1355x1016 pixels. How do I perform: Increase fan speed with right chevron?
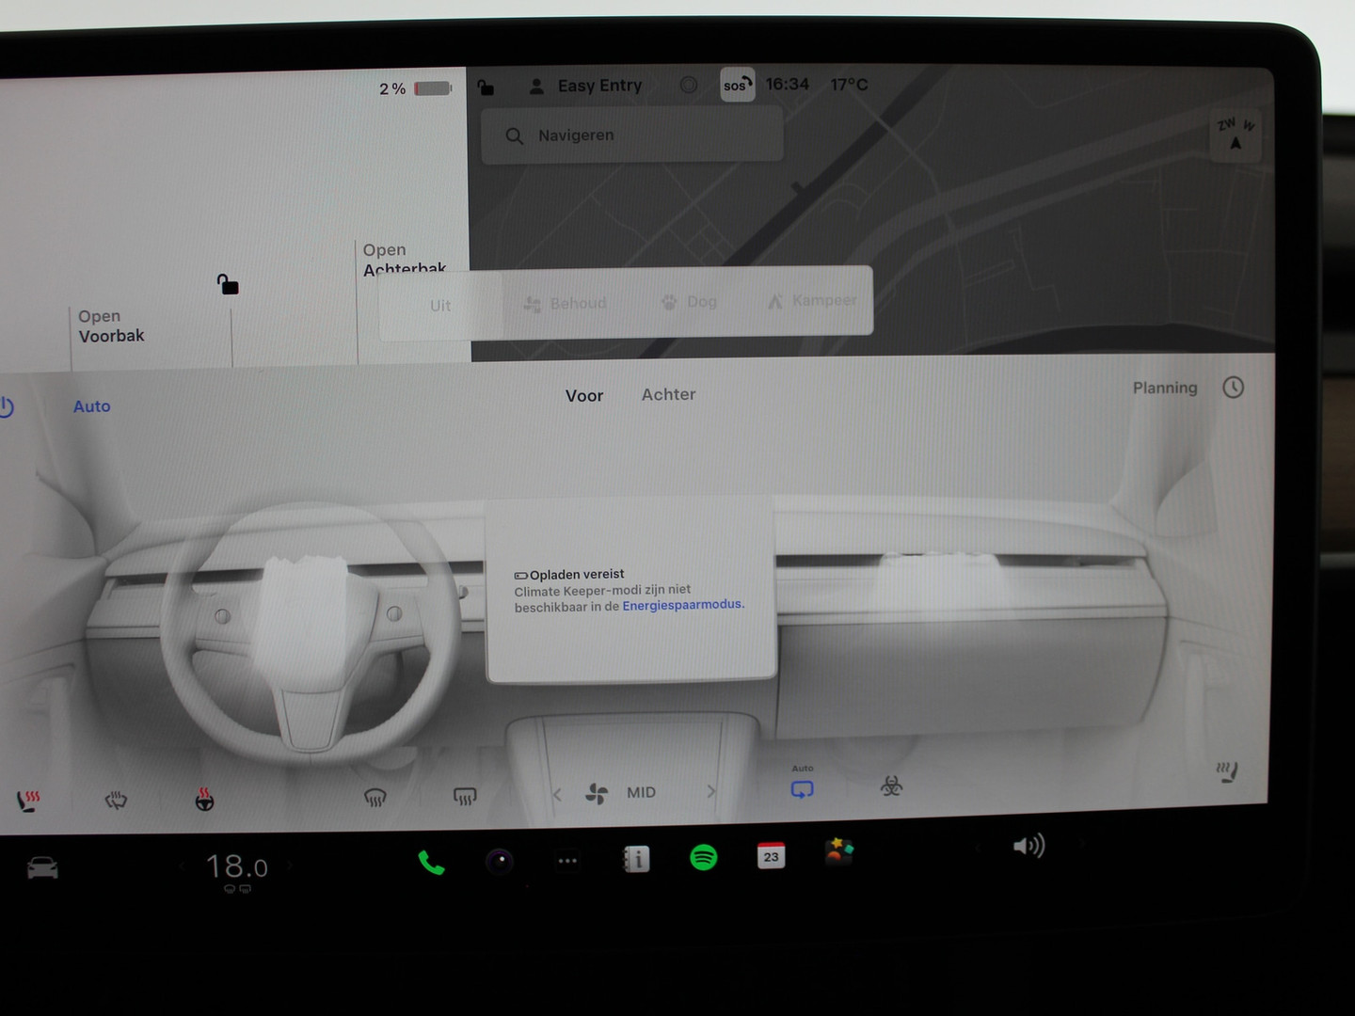click(711, 792)
